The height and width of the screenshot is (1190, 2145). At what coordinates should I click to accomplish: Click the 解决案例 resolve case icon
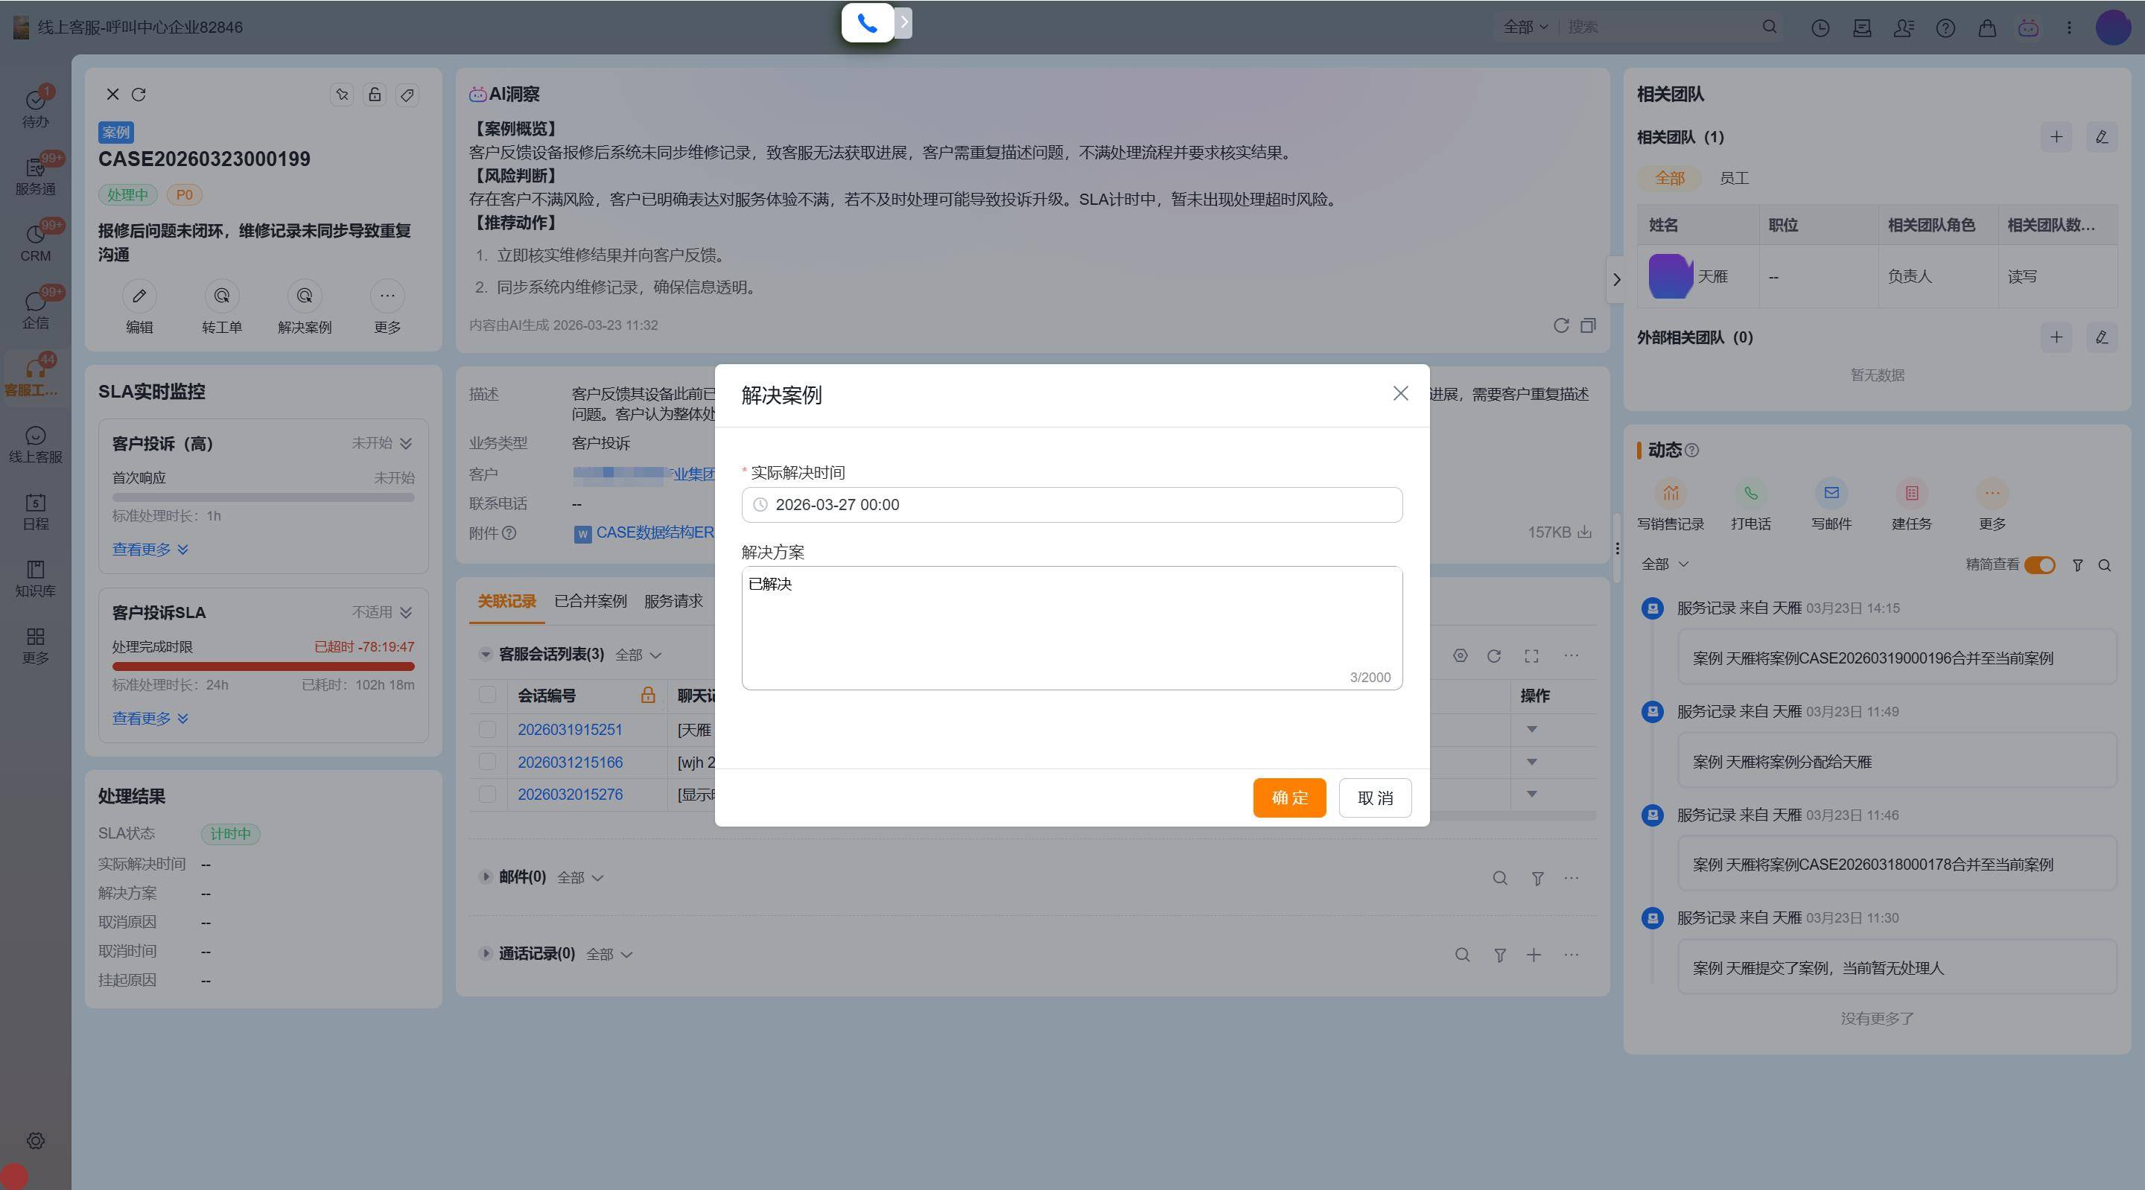(304, 296)
